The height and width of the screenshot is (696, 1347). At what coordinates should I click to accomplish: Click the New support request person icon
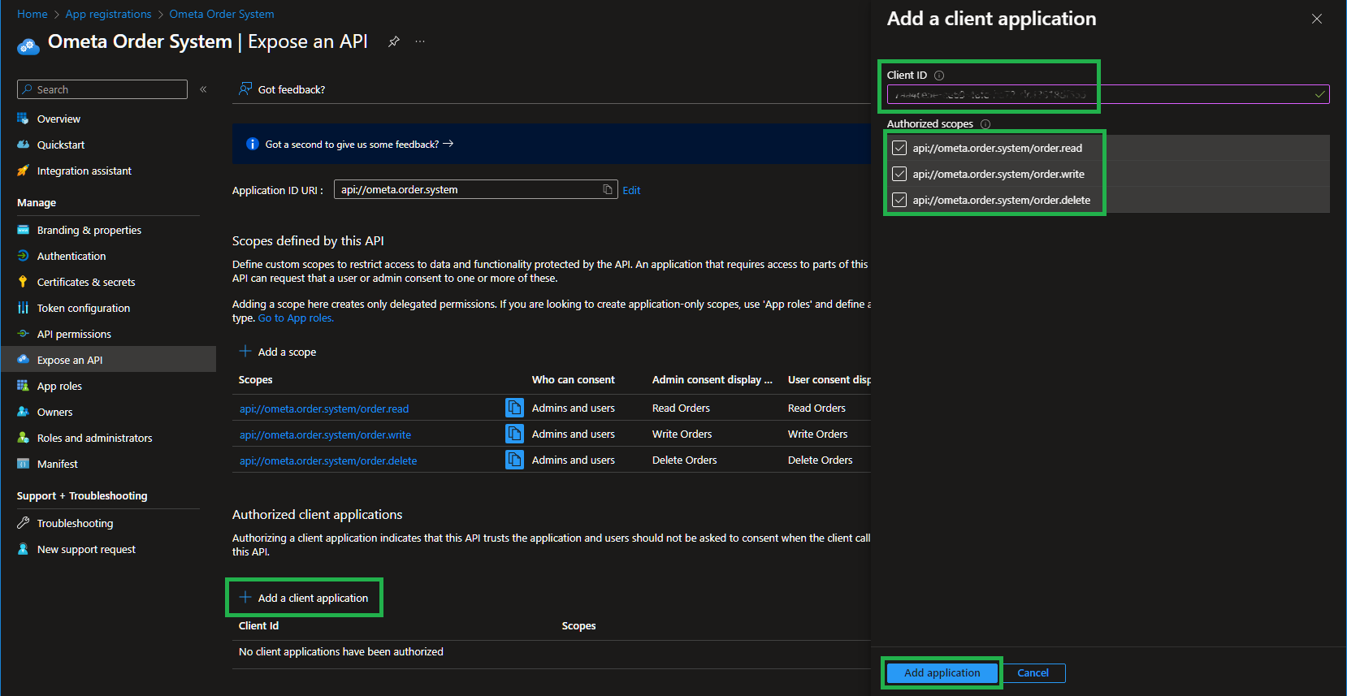(23, 549)
